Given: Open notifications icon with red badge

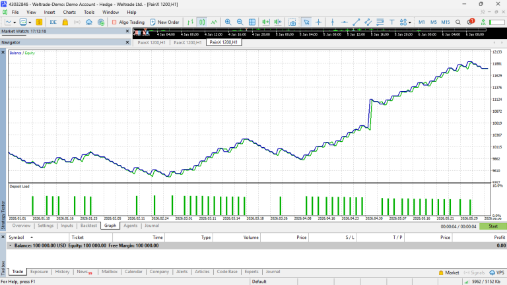Looking at the screenshot, I should click(x=471, y=22).
